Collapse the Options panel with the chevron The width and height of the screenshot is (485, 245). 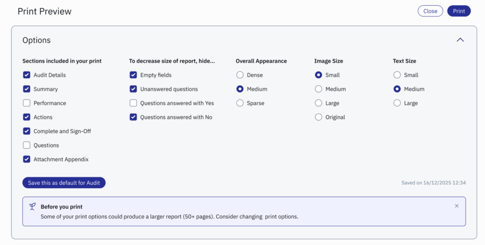(460, 40)
